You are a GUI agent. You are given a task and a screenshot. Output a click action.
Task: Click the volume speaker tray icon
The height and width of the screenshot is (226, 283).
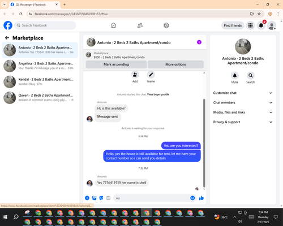(x=240, y=221)
